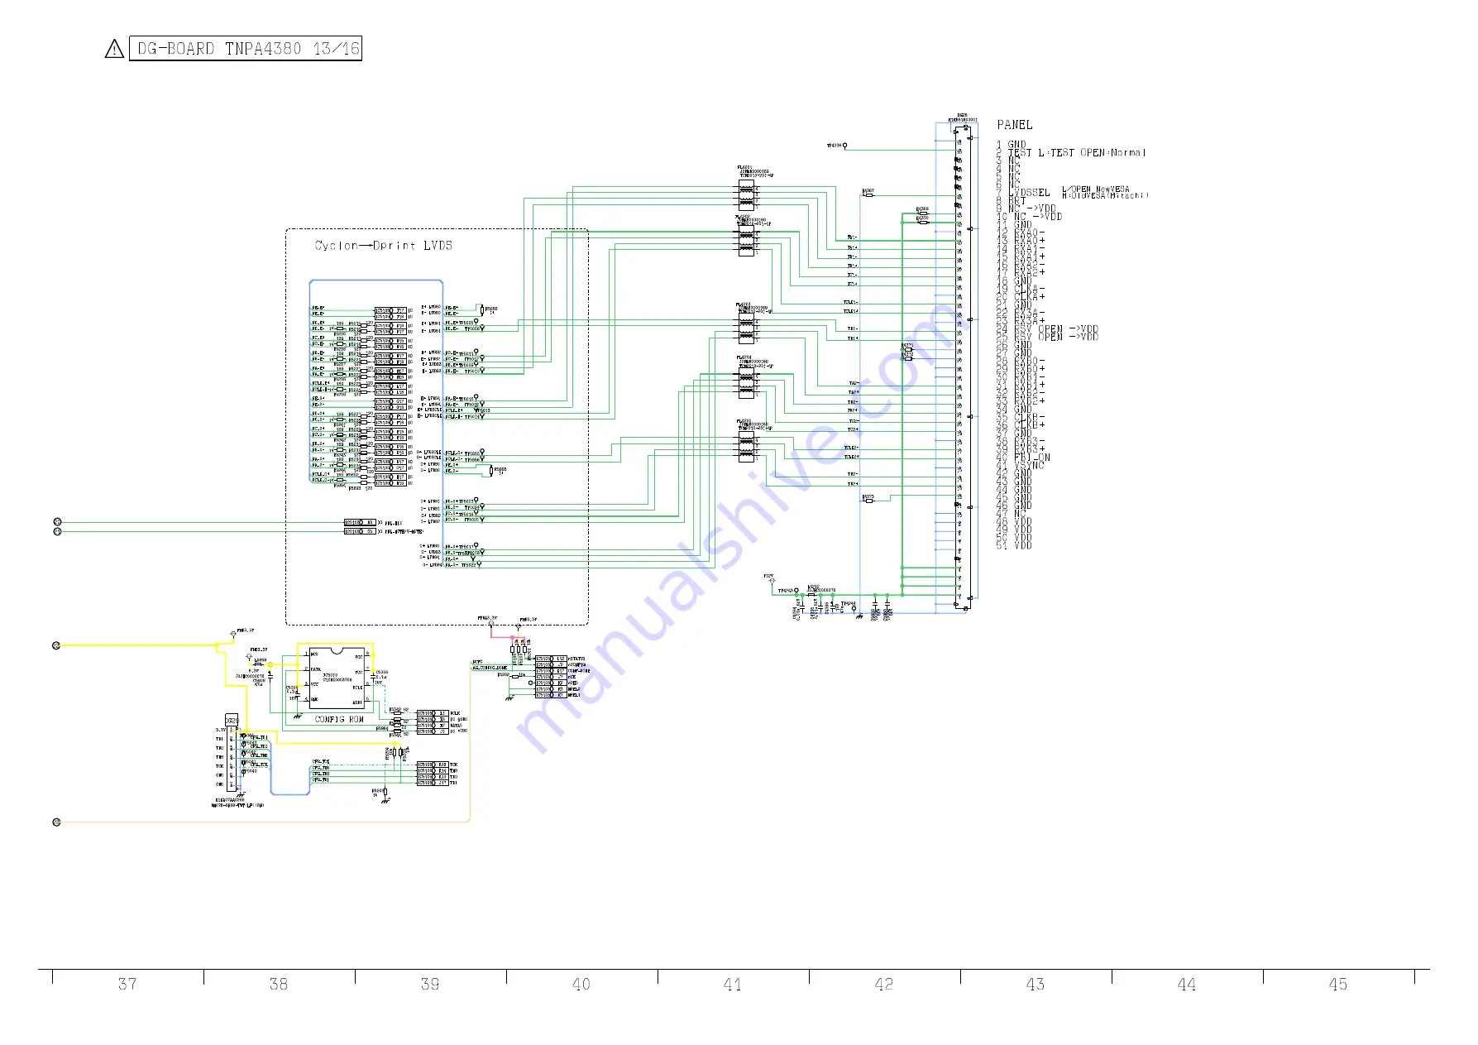Select the CONFIG ROM label

point(339,720)
